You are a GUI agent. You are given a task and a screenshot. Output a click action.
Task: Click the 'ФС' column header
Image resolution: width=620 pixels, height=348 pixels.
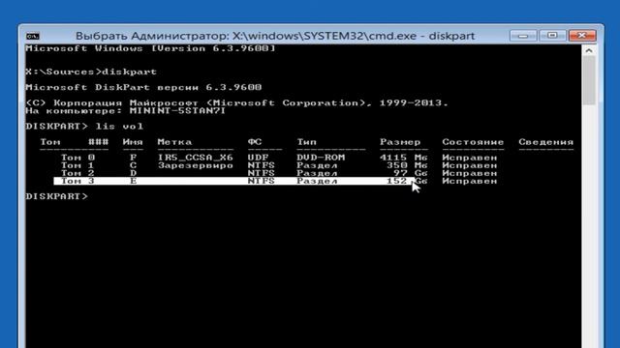tap(255, 142)
